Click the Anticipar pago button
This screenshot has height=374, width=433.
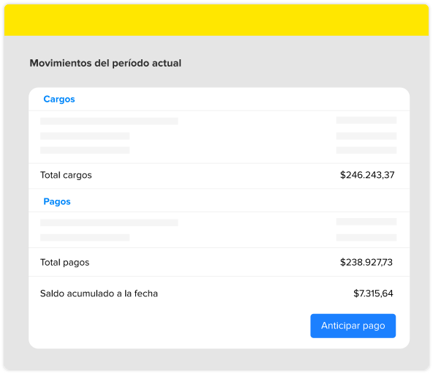(x=353, y=326)
